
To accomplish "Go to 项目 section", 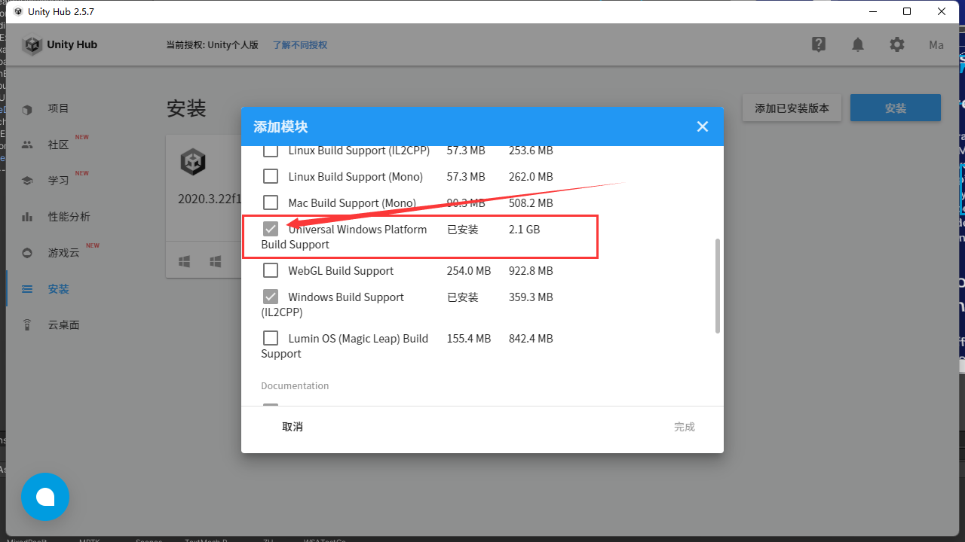I will (58, 108).
